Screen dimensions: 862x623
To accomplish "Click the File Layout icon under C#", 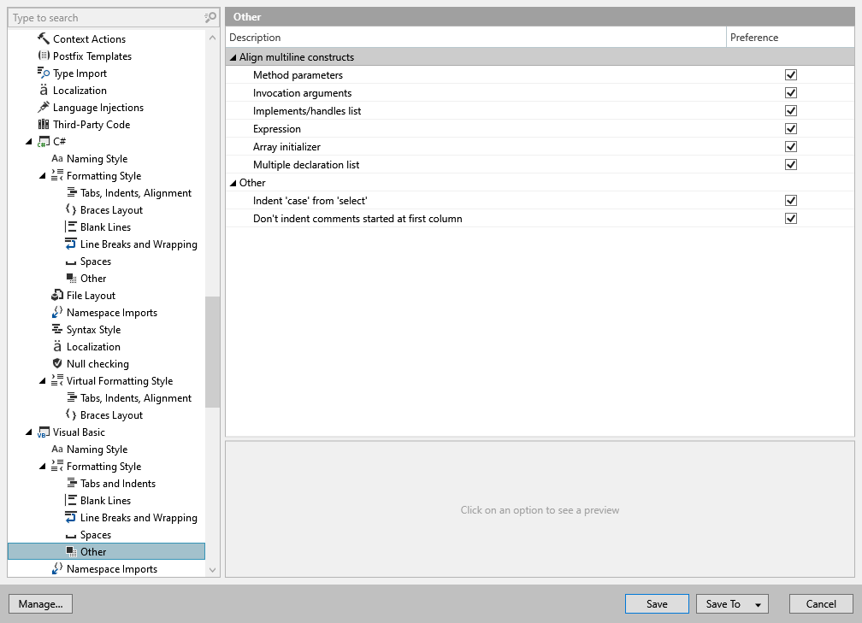I will pos(57,295).
